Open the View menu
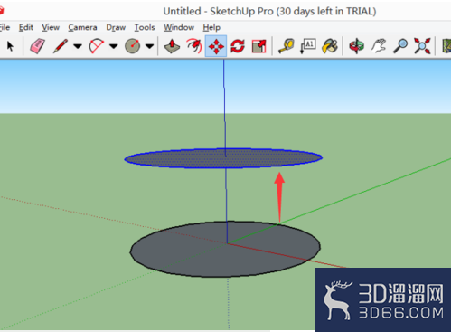The width and height of the screenshot is (451, 332). point(51,27)
